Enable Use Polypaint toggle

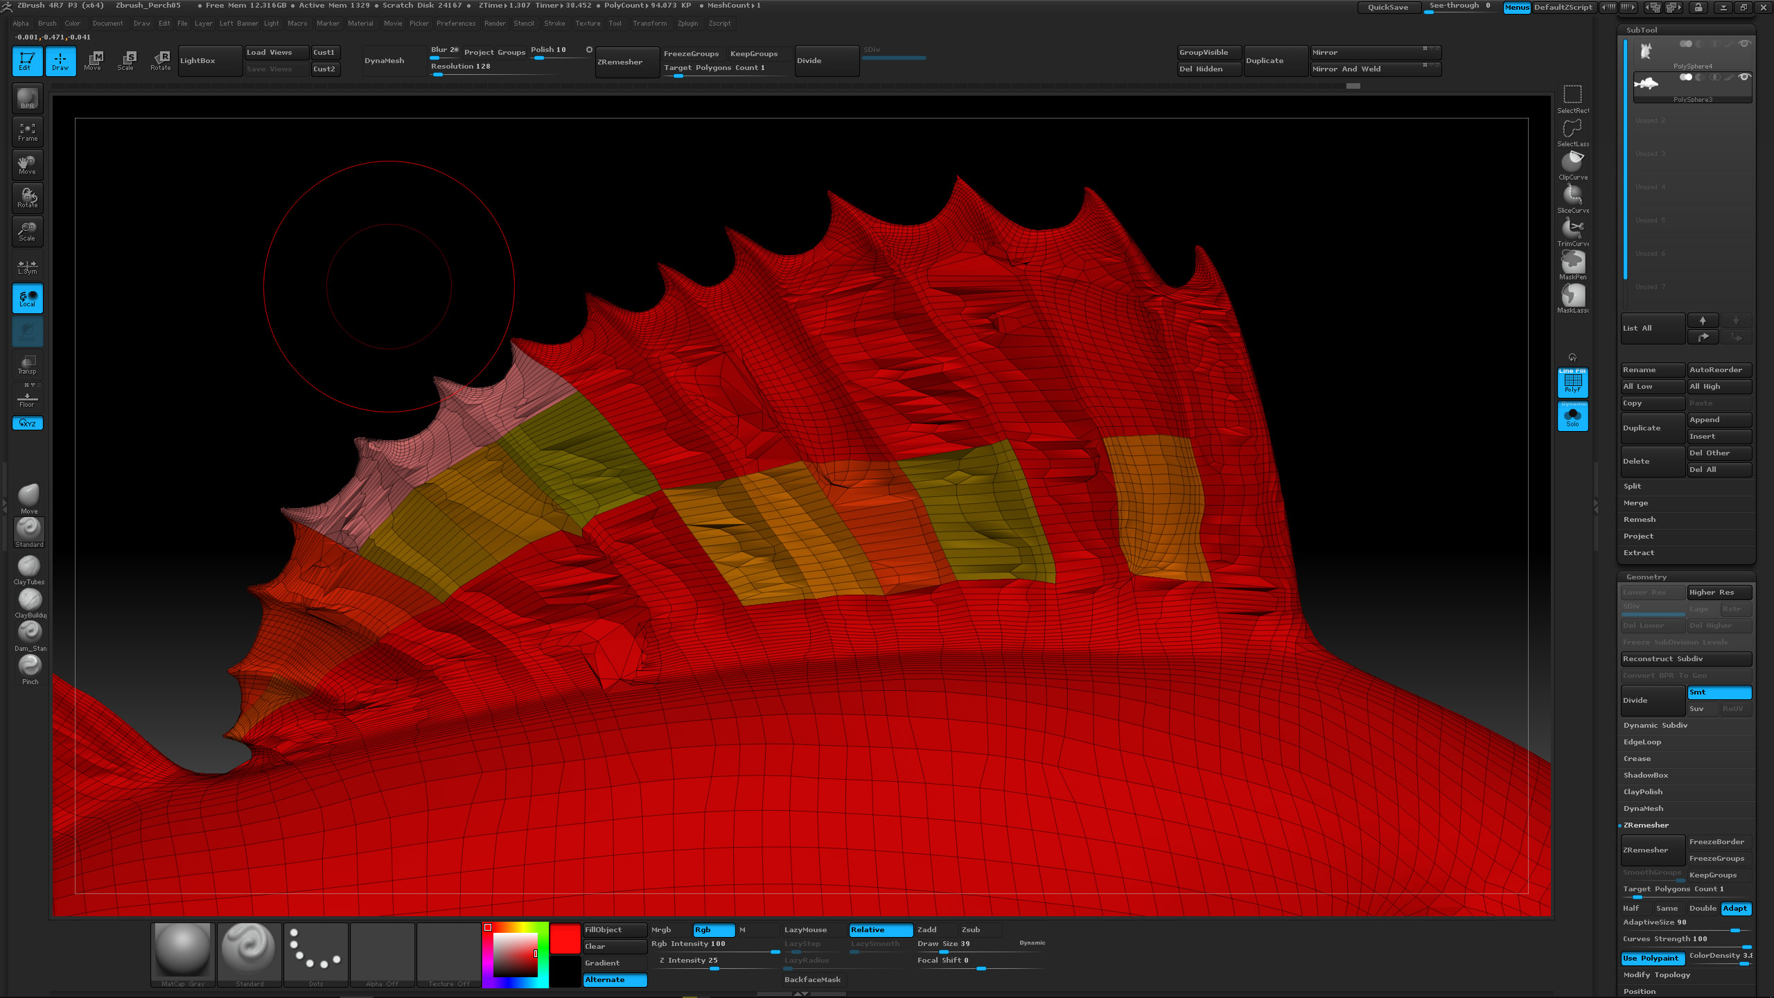pyautogui.click(x=1653, y=958)
